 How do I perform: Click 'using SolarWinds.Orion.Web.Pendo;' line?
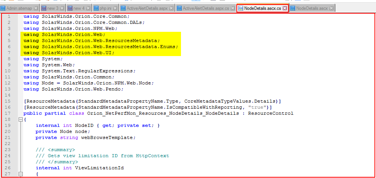pyautogui.click(x=73, y=89)
